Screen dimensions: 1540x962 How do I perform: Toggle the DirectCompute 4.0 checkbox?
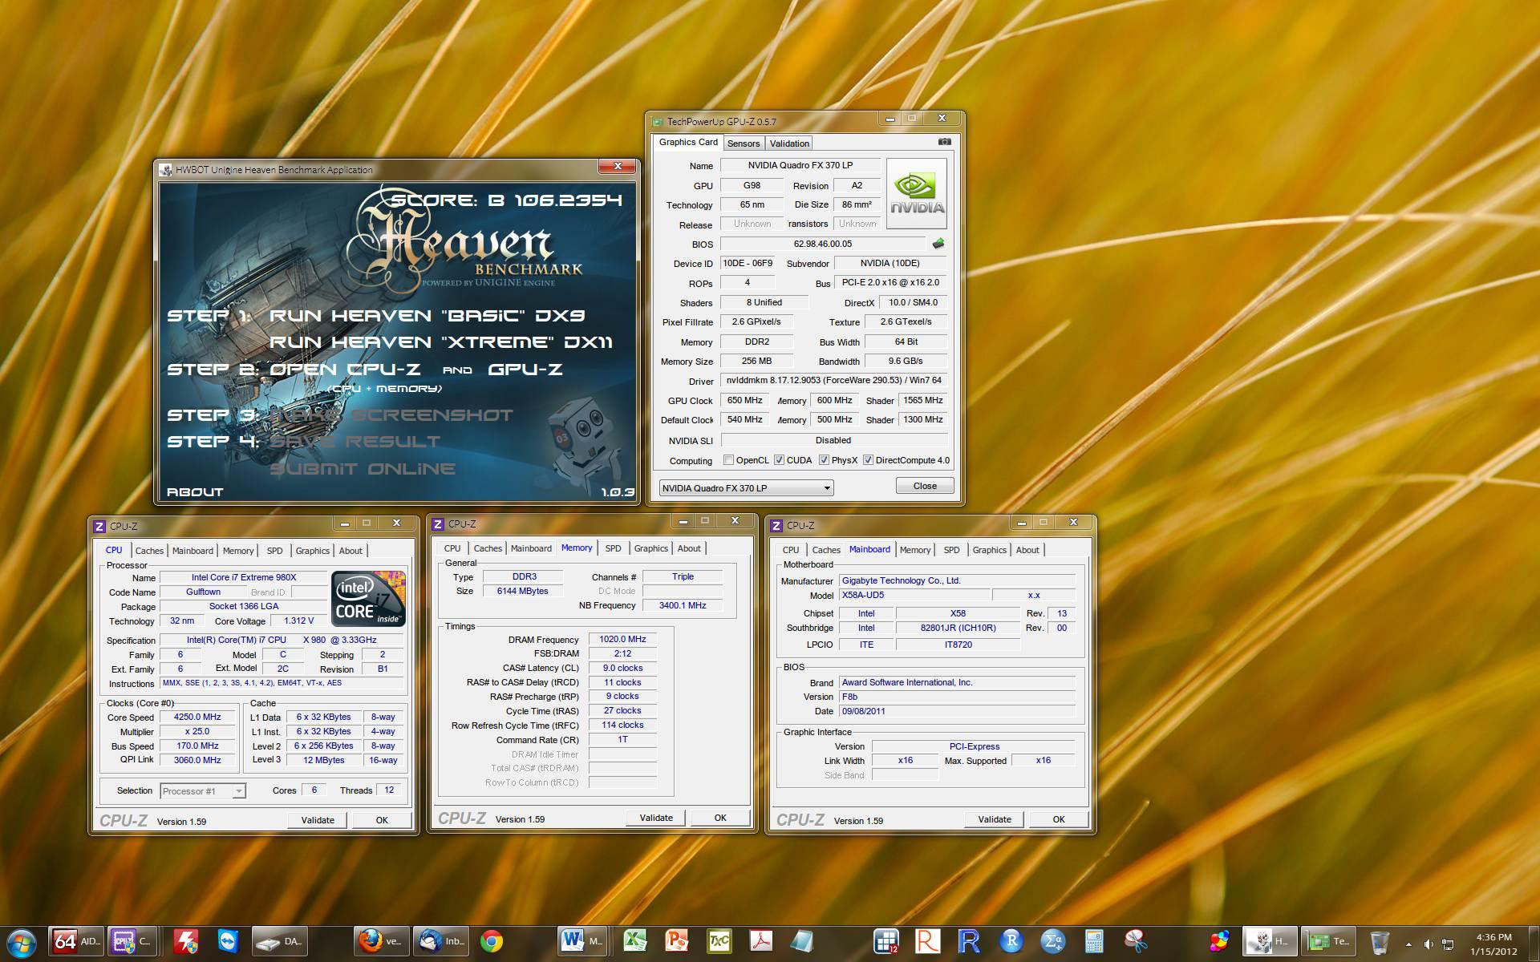868,460
